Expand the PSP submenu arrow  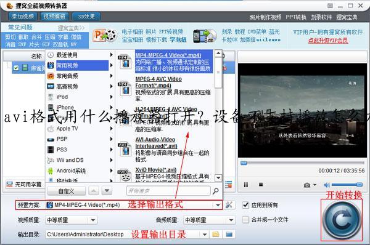(111, 139)
